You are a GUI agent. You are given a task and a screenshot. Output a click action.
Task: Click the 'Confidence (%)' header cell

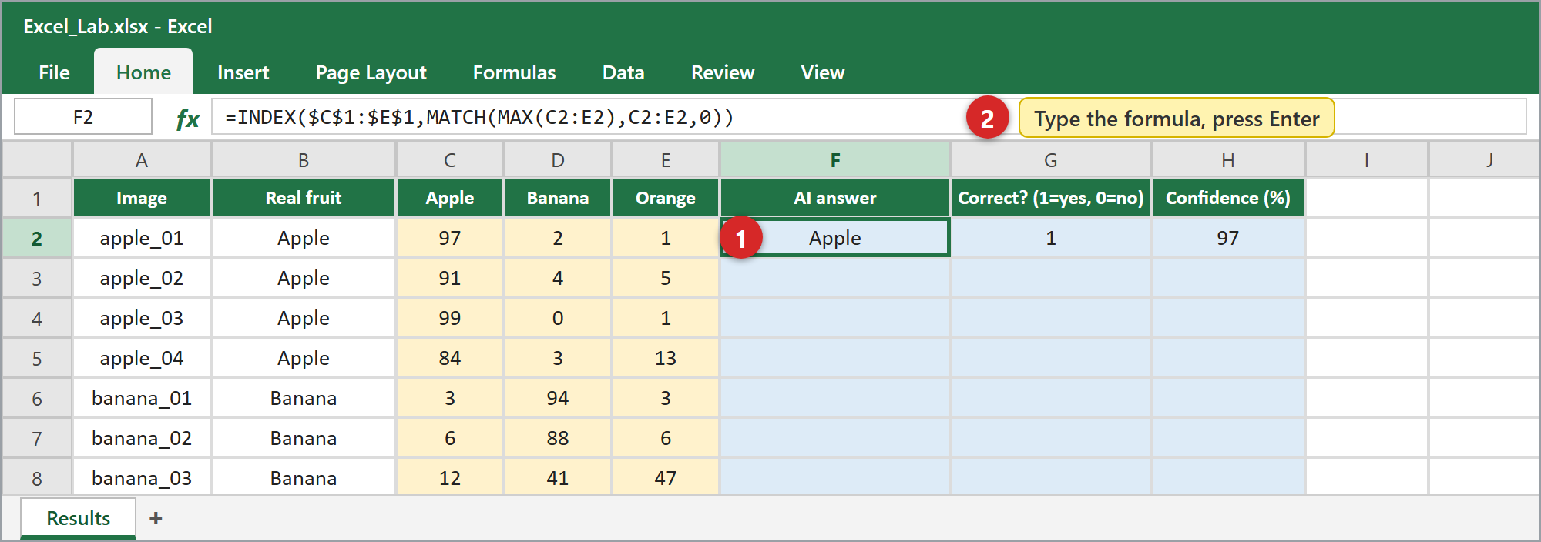coord(1228,198)
